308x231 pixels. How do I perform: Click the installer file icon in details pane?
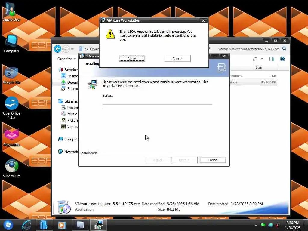[64, 207]
